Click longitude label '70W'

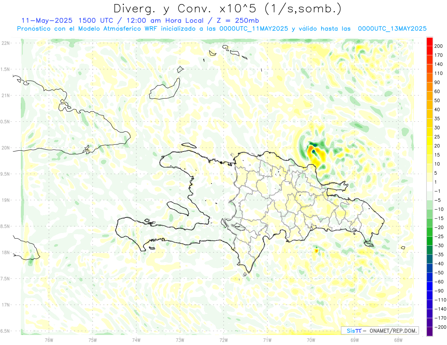(x=311, y=340)
